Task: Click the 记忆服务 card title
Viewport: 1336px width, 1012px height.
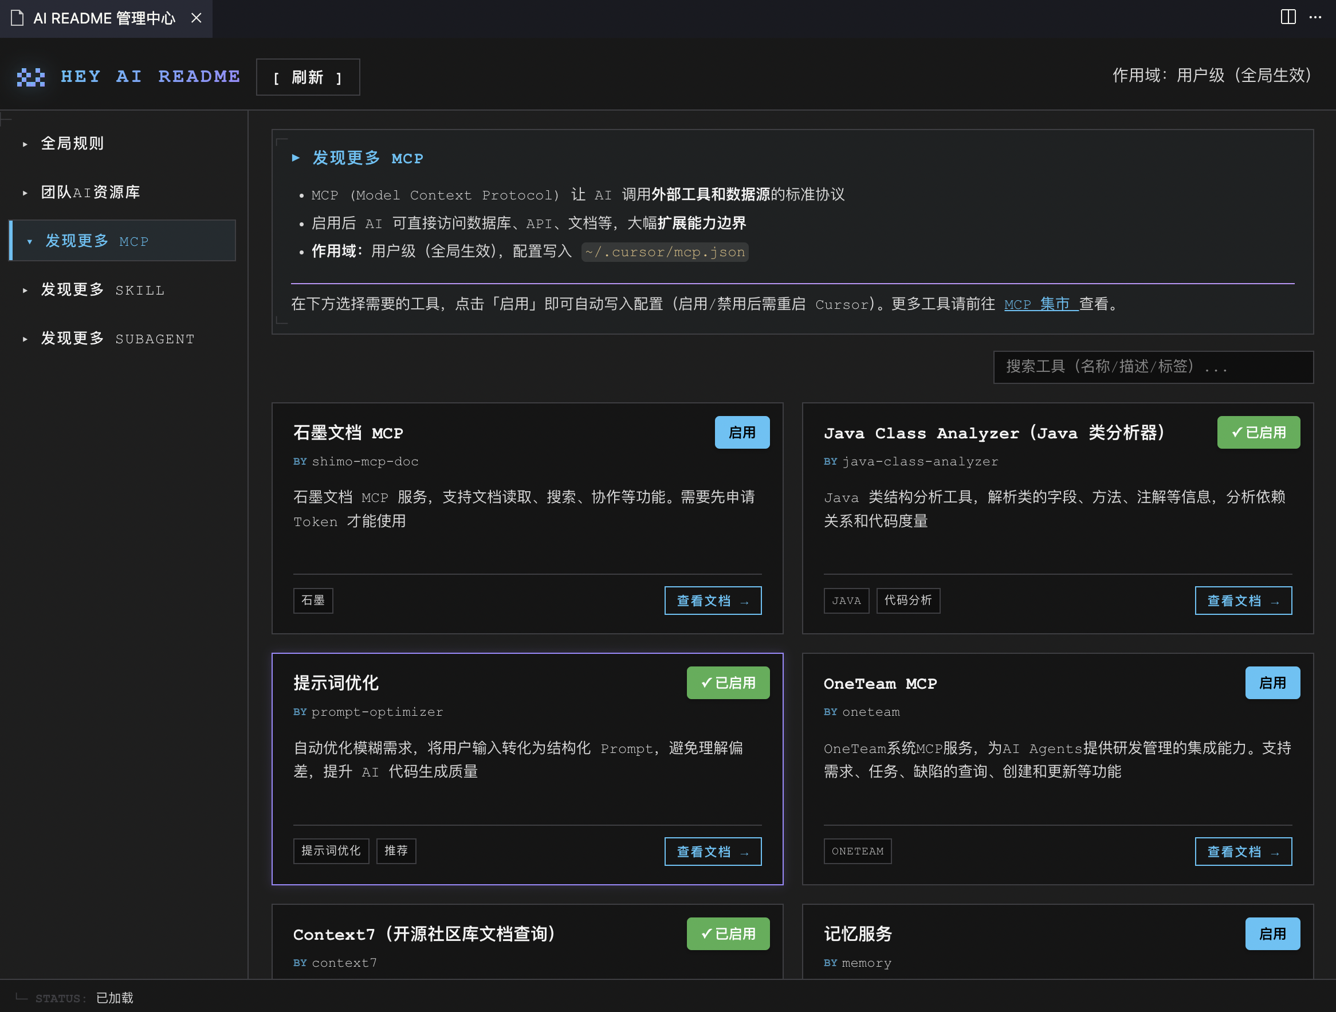Action: pyautogui.click(x=858, y=935)
